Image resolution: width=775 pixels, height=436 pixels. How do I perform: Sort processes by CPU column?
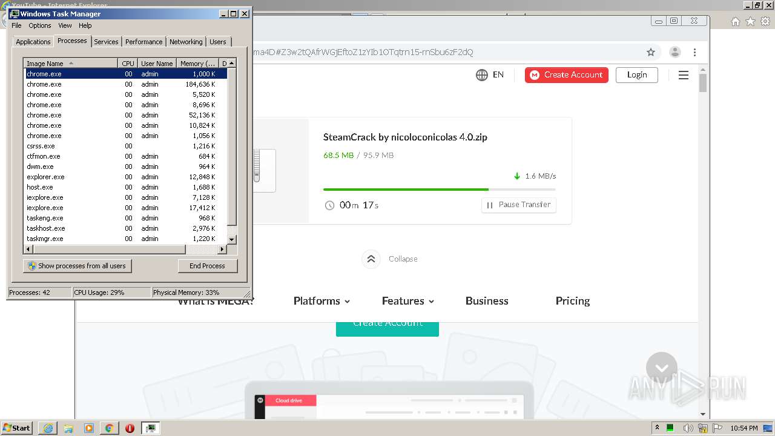[x=128, y=64]
